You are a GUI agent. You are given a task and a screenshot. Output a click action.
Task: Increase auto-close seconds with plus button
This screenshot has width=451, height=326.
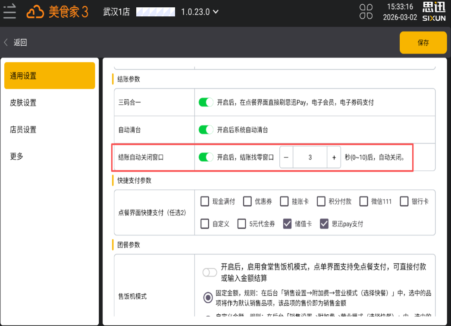334,158
